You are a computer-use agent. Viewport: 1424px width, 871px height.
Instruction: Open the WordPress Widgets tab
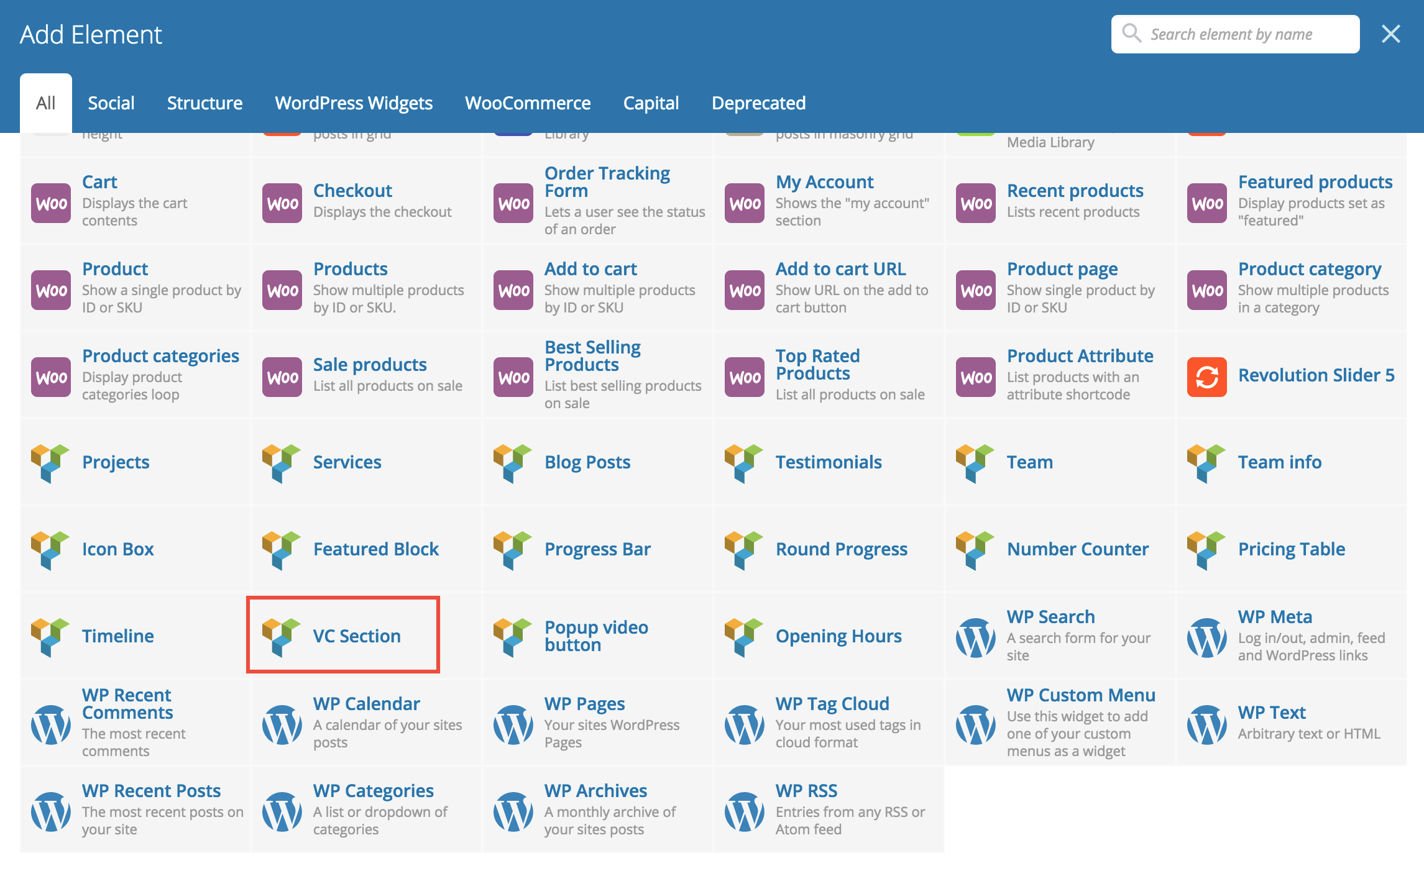[x=354, y=103]
